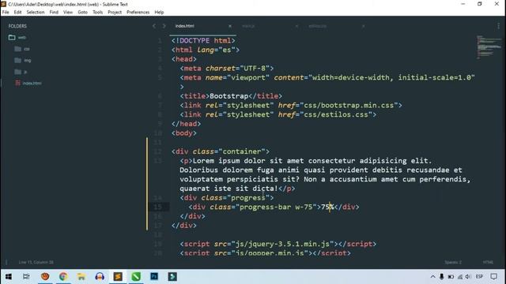Click the progress-bar w-75 line
Viewport: 506px width, 284px height.
[274, 207]
